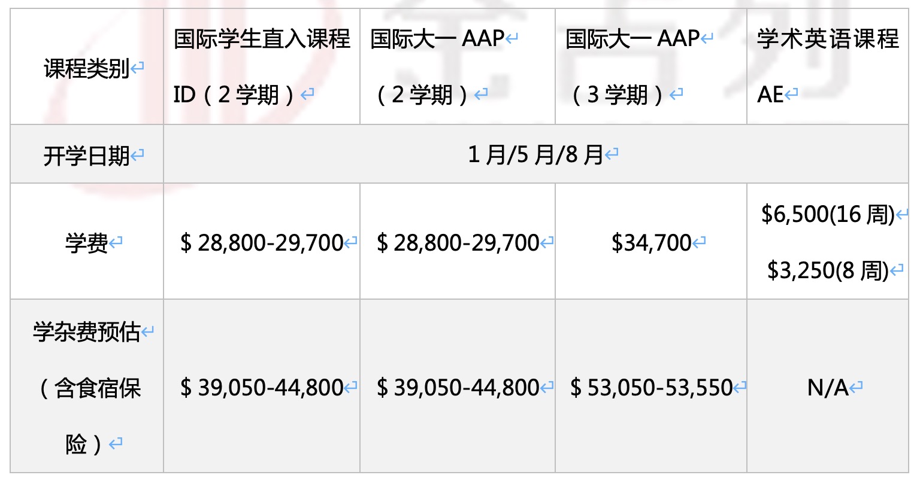Viewport: 920px width, 481px height.
Task: Click the 学杂费预估 label text
Action: point(87,331)
